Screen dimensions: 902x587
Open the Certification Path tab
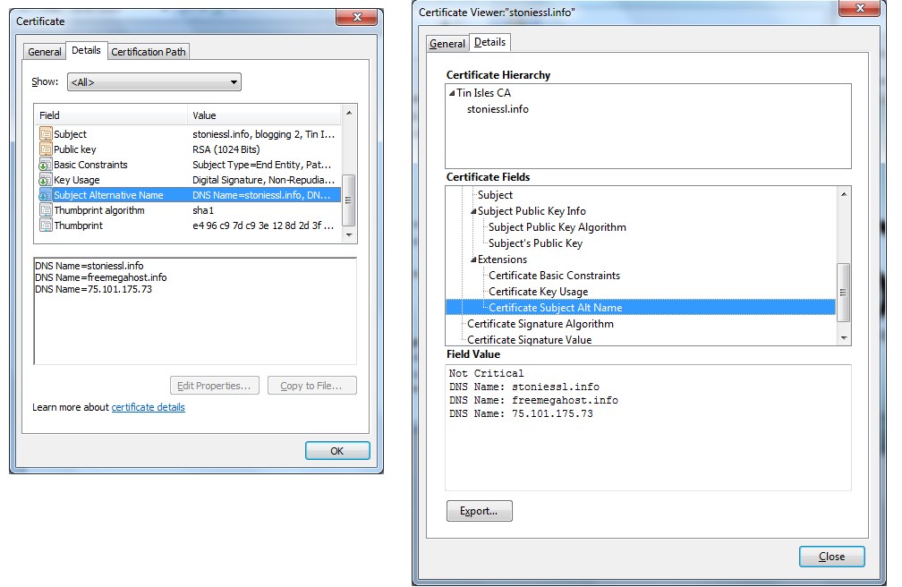(149, 52)
